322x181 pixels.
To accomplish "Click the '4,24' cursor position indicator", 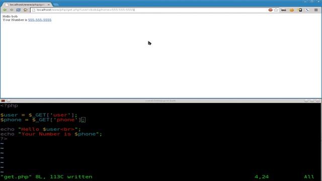I will pos(262,176).
